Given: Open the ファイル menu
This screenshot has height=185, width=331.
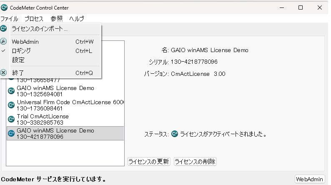Looking at the screenshot, I should pyautogui.click(x=9, y=19).
